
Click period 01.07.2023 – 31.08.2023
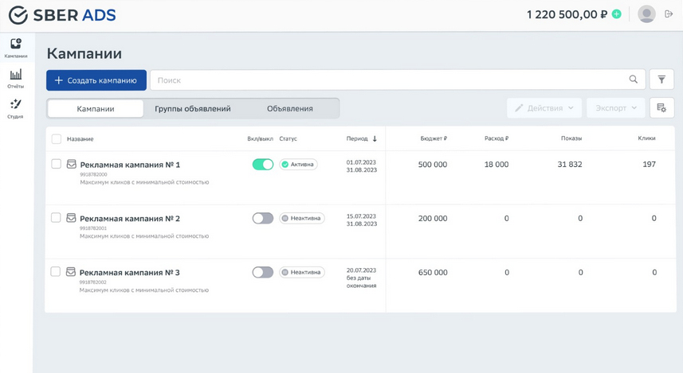(362, 166)
